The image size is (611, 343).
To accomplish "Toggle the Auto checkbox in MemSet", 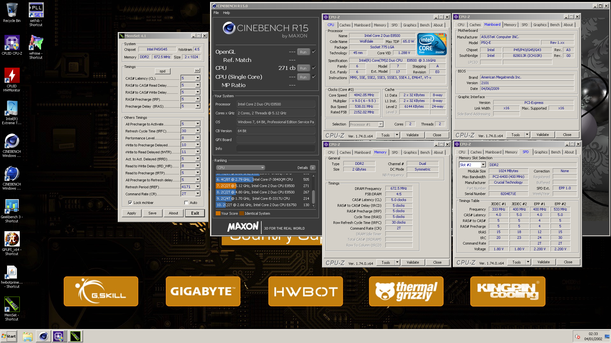I will [186, 203].
